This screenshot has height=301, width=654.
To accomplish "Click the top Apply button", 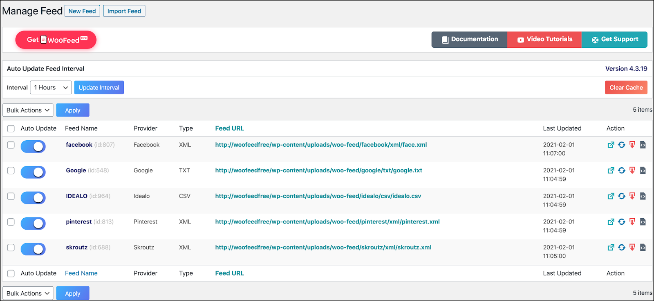I will coord(73,110).
